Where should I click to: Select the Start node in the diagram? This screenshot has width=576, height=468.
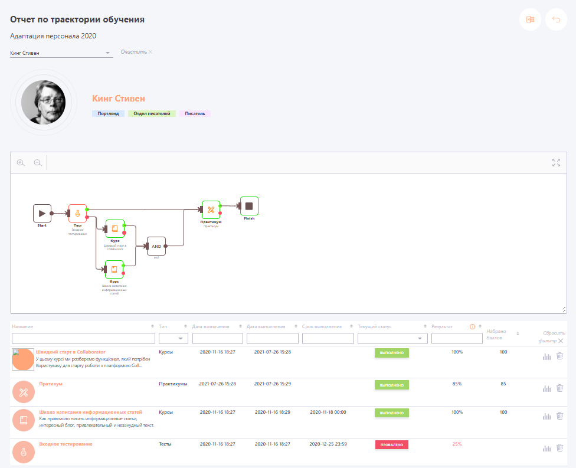pyautogui.click(x=42, y=213)
